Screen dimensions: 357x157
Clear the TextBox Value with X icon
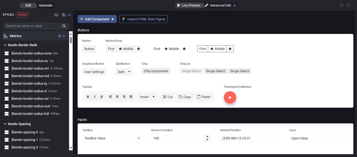[x=139, y=138]
